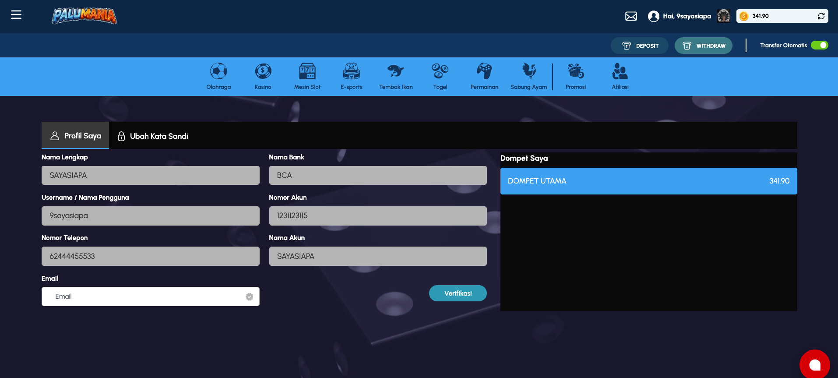Open the Olahraga sports category

[x=218, y=76]
